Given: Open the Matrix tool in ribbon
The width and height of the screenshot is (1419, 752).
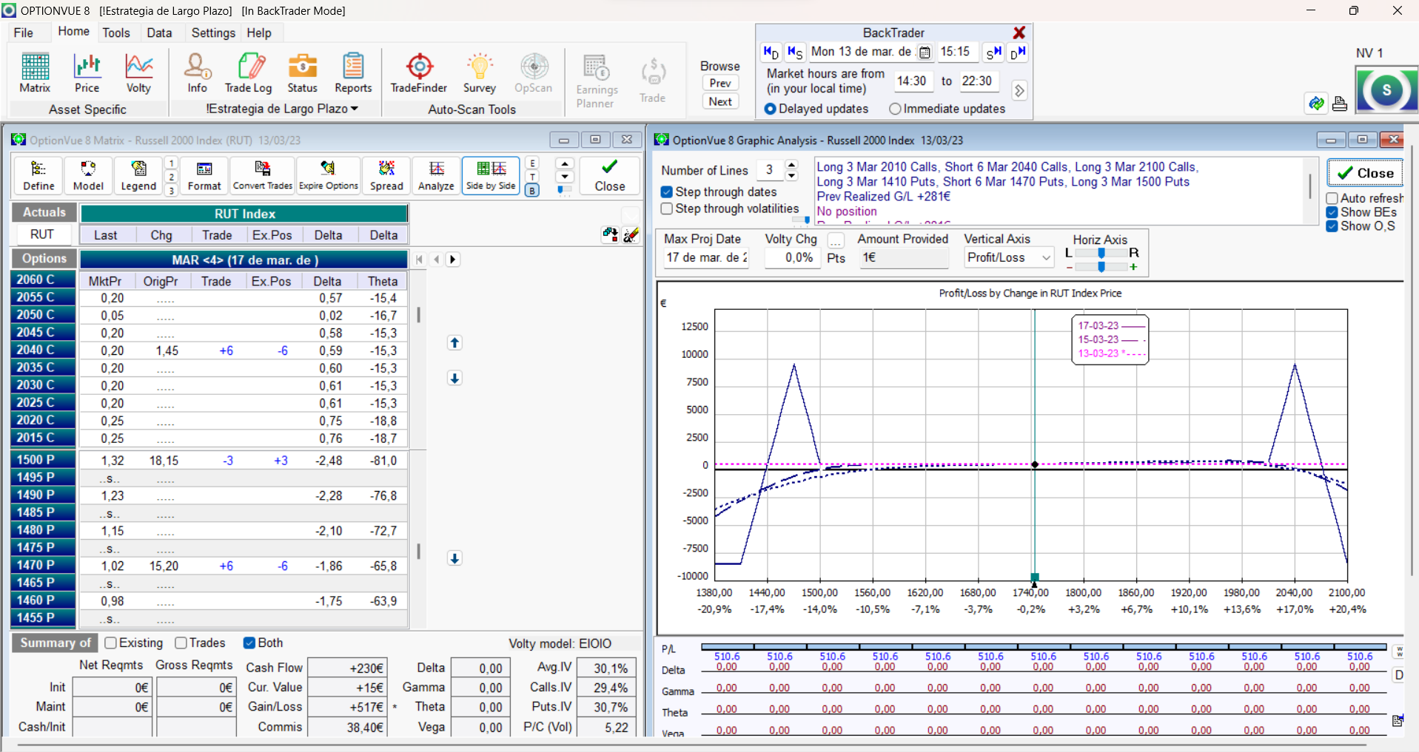Looking at the screenshot, I should (x=35, y=72).
